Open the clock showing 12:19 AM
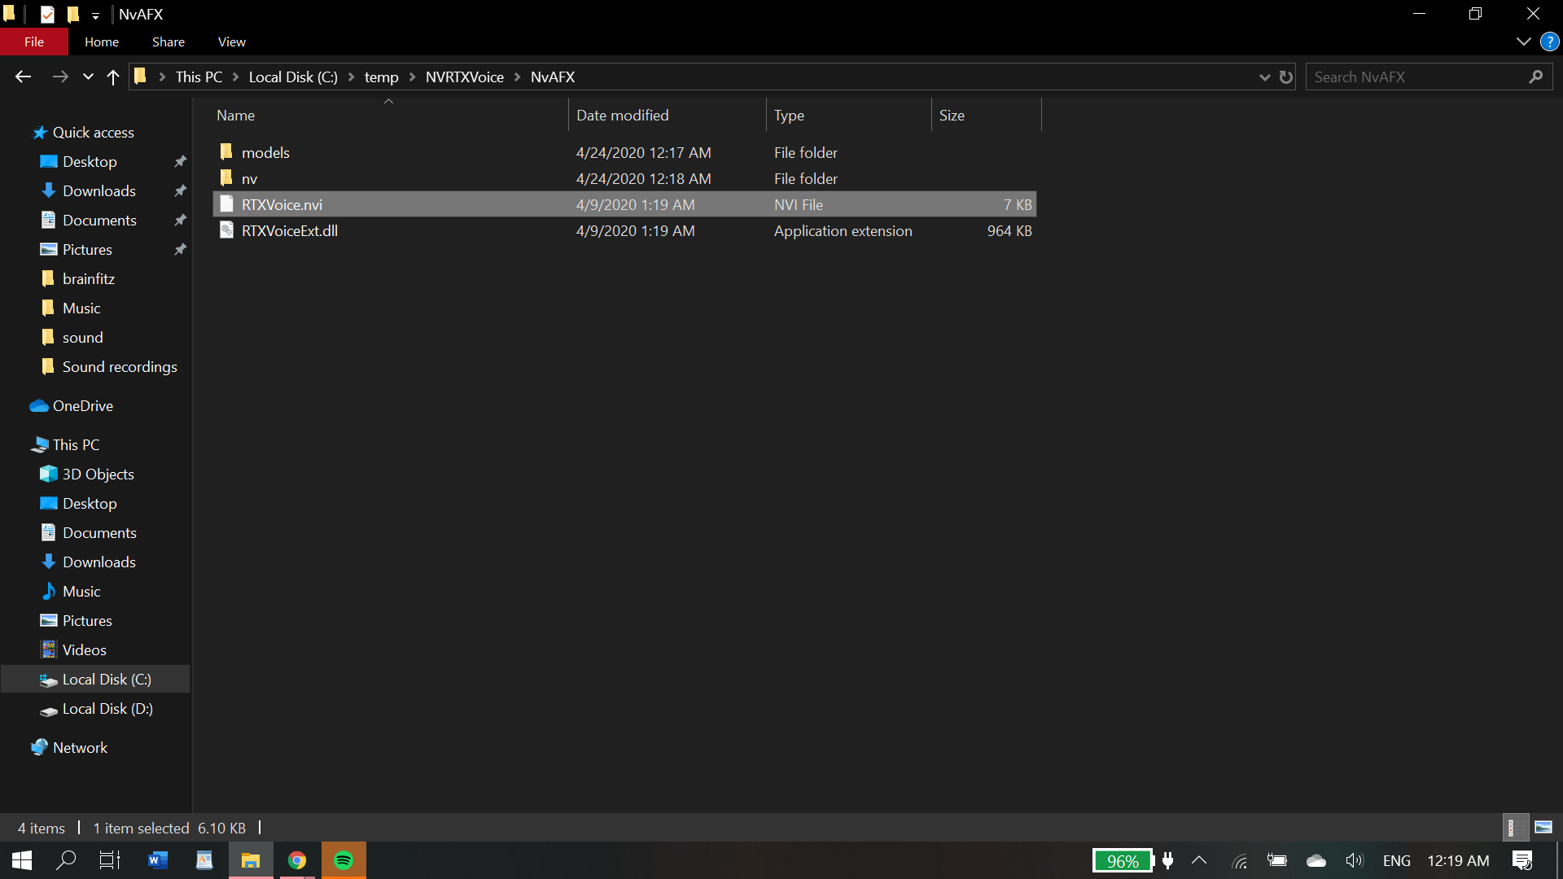 point(1458,860)
